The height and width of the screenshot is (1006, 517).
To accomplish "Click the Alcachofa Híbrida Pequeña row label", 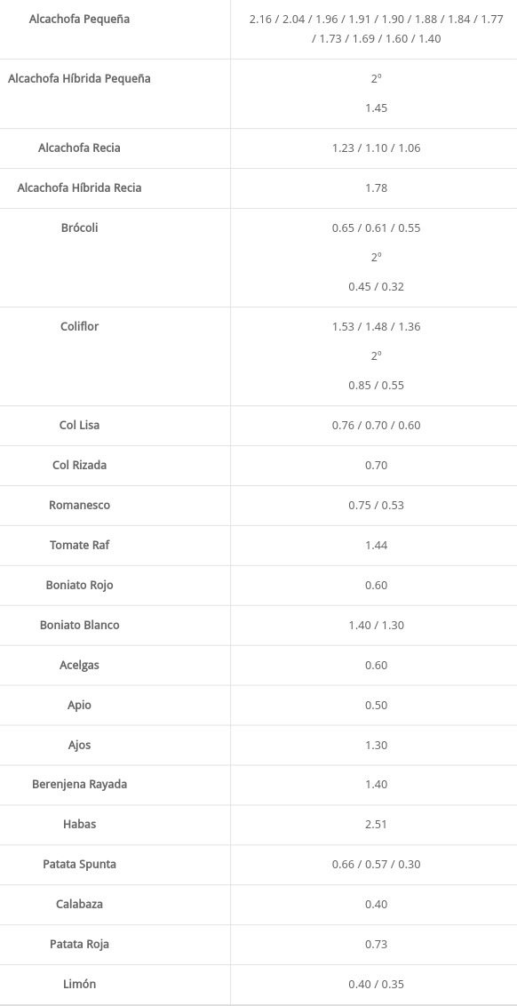I will pos(80,79).
